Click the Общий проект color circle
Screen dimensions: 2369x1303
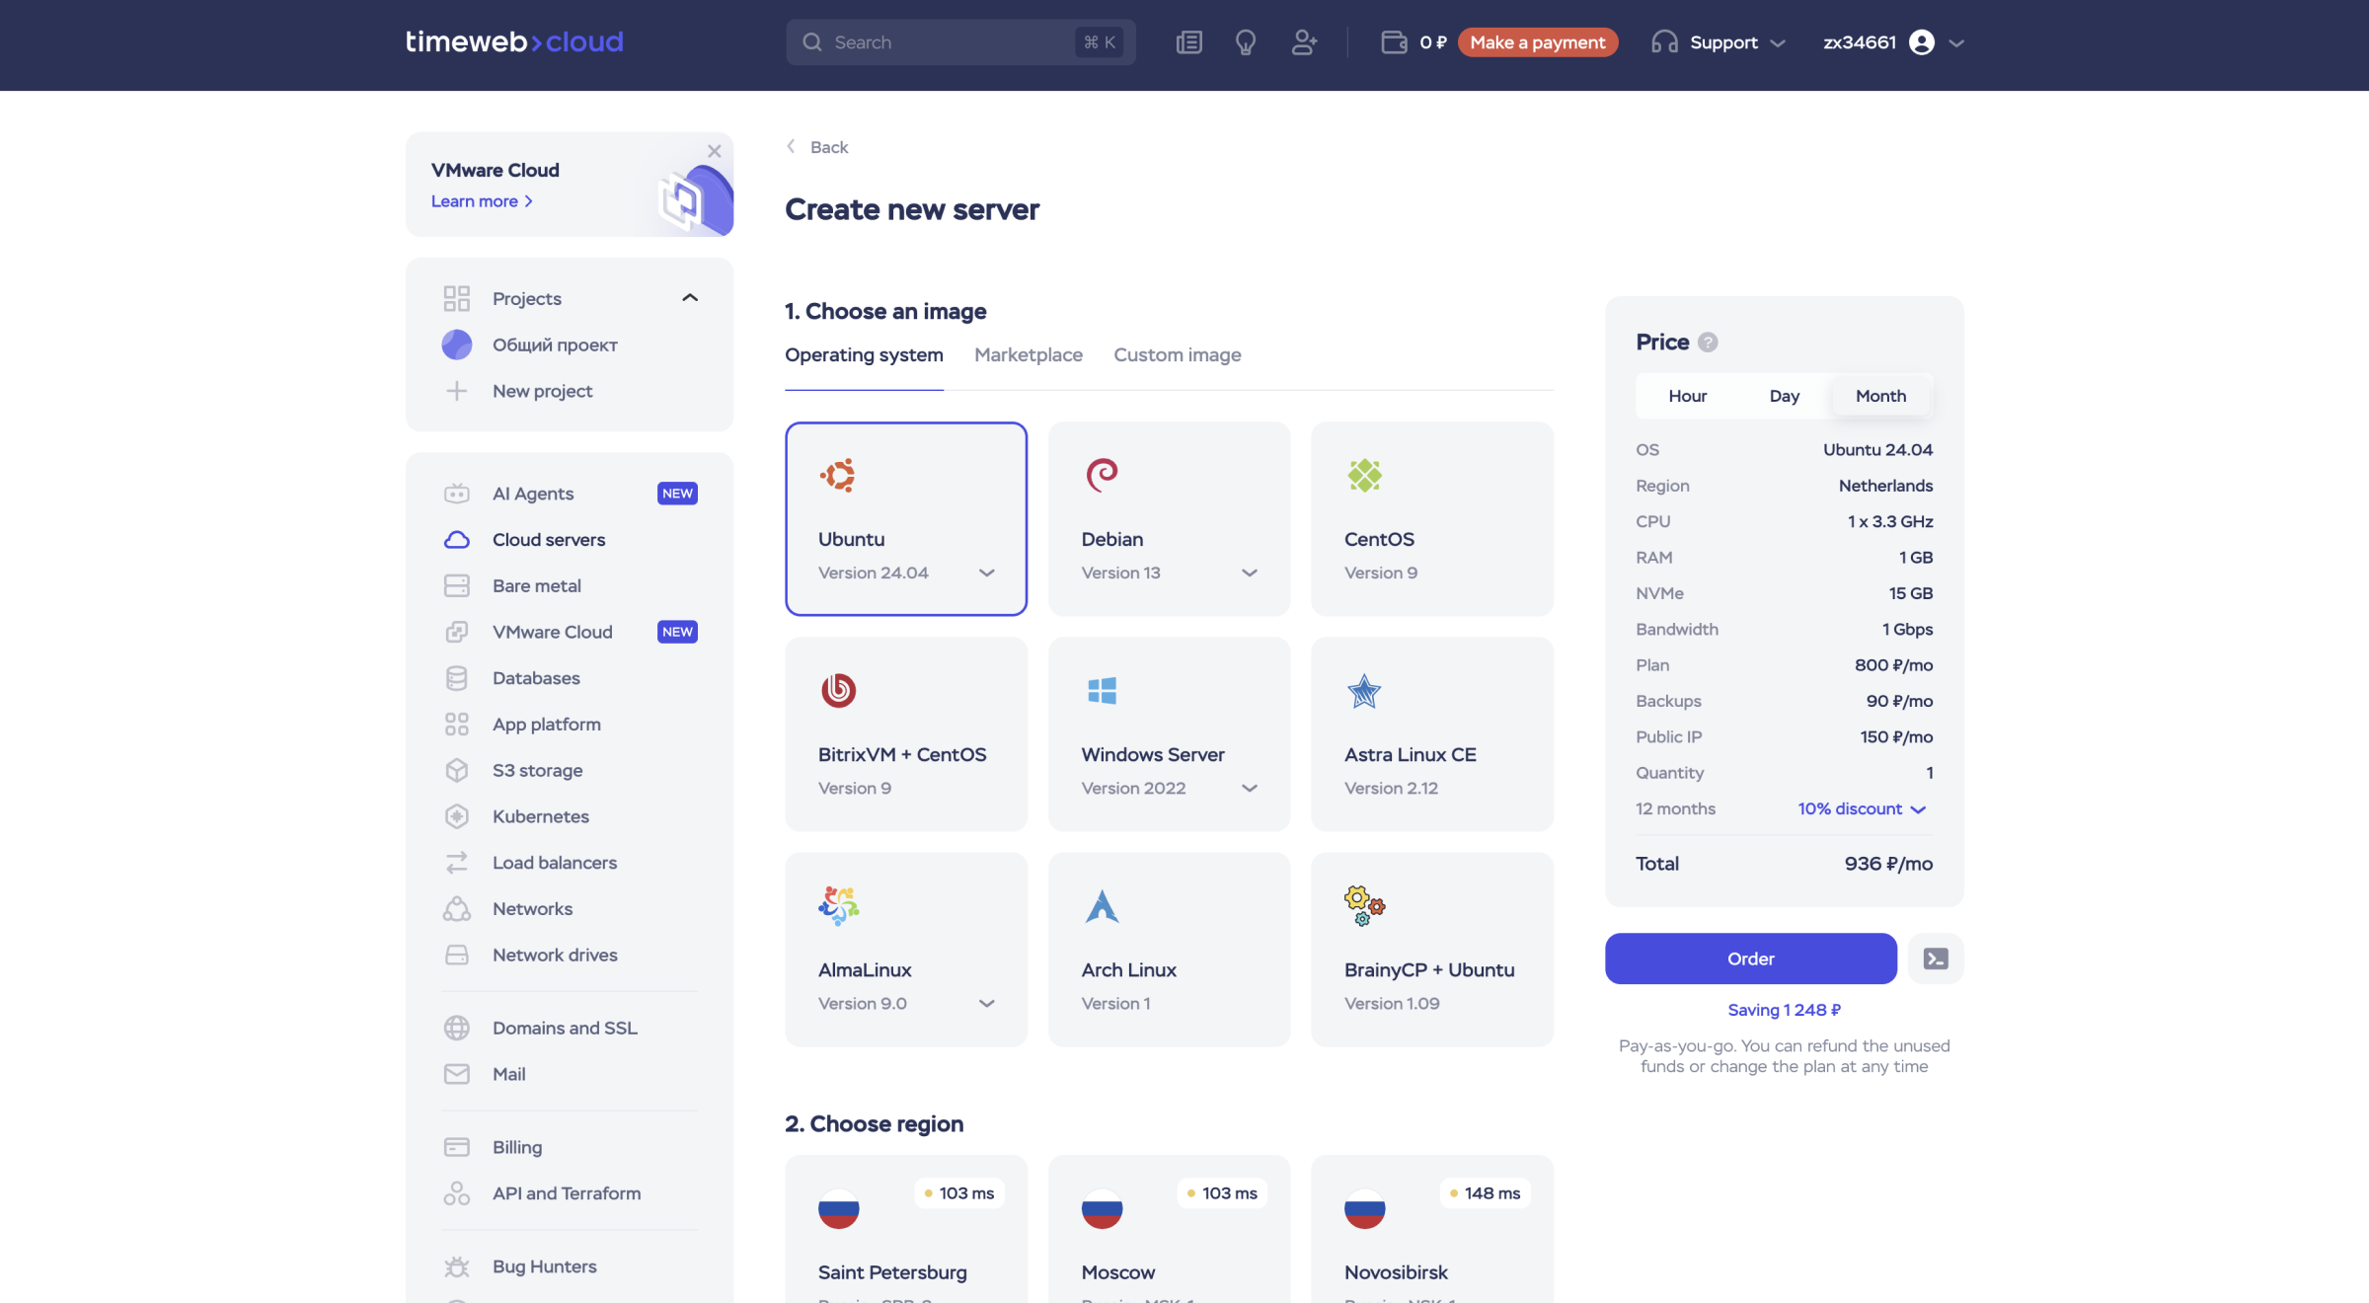pyautogui.click(x=457, y=345)
